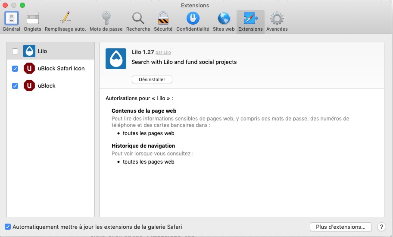Select uBlock Safari Icon in extensions list
393x237 pixels.
[61, 69]
